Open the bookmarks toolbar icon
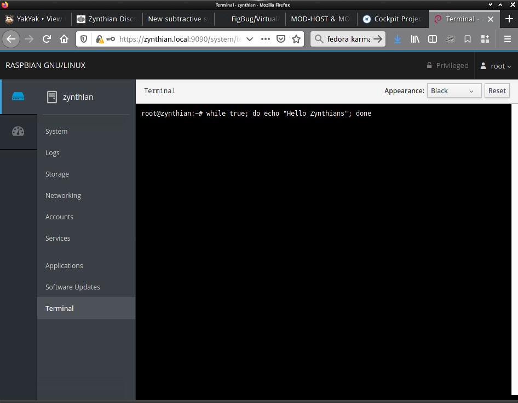The width and height of the screenshot is (518, 403). tap(468, 39)
